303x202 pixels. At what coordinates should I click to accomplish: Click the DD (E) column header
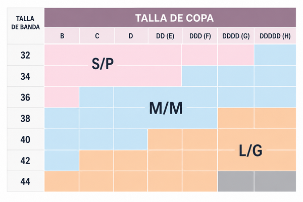pyautogui.click(x=165, y=36)
